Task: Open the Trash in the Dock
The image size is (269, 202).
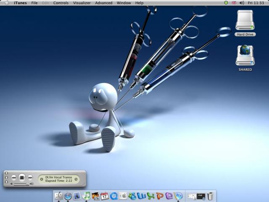Action: tap(210, 196)
